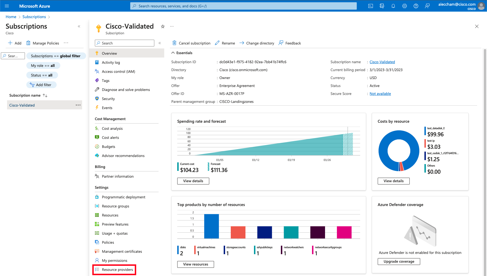This screenshot has height=276, width=487.
Task: Open Cloud Shell from the top bar
Action: pyautogui.click(x=370, y=6)
